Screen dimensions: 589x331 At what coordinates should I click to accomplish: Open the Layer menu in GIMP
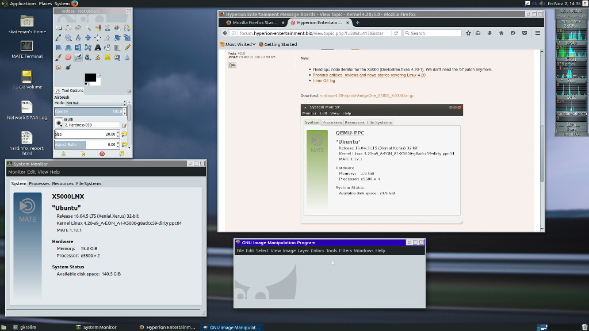303,251
